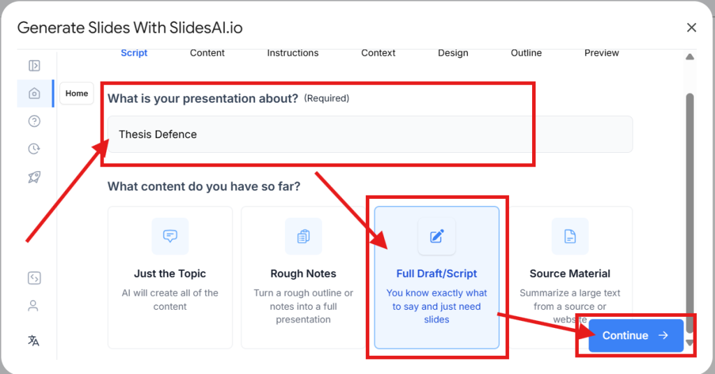715x374 pixels.
Task: Switch to the Content tab
Action: [x=207, y=53]
